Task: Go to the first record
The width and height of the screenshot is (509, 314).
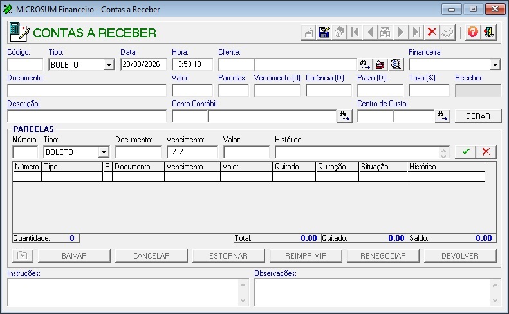Action: (355, 32)
